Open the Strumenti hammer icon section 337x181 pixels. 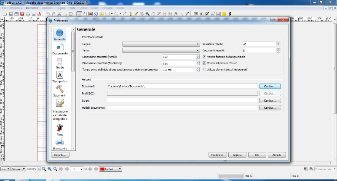pyautogui.click(x=60, y=89)
